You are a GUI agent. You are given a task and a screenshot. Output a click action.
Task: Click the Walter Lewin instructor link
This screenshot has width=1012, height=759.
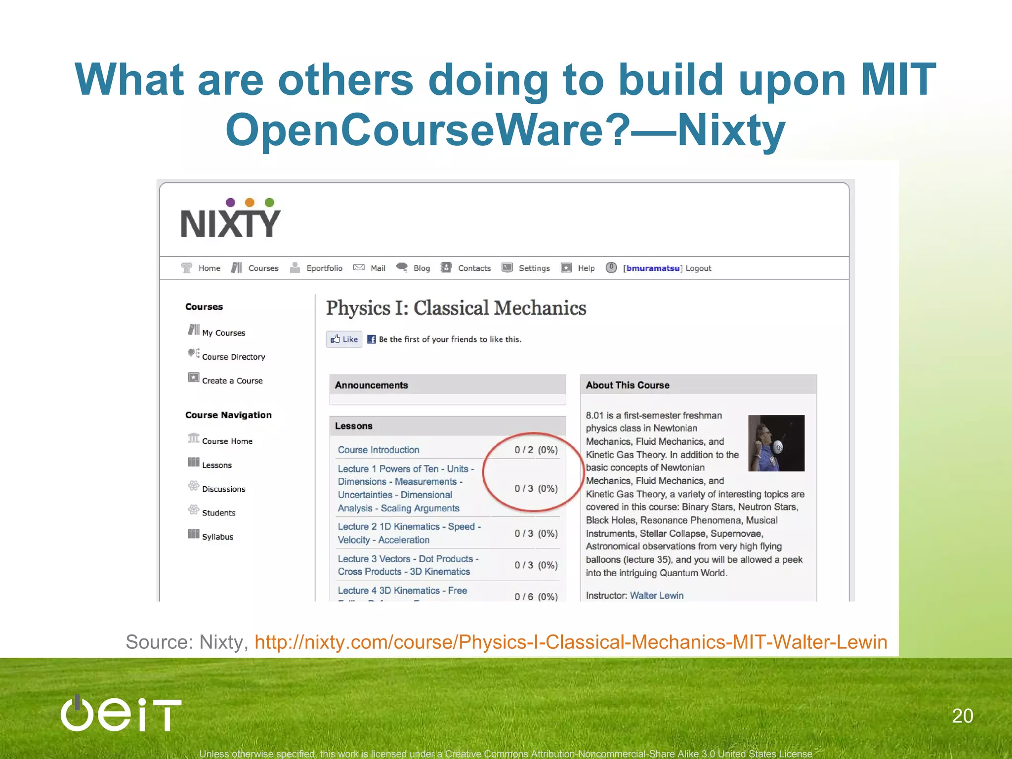coord(656,595)
